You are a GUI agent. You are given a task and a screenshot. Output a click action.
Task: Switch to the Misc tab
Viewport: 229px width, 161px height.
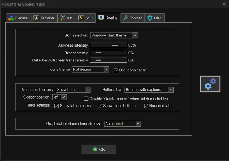click(154, 18)
